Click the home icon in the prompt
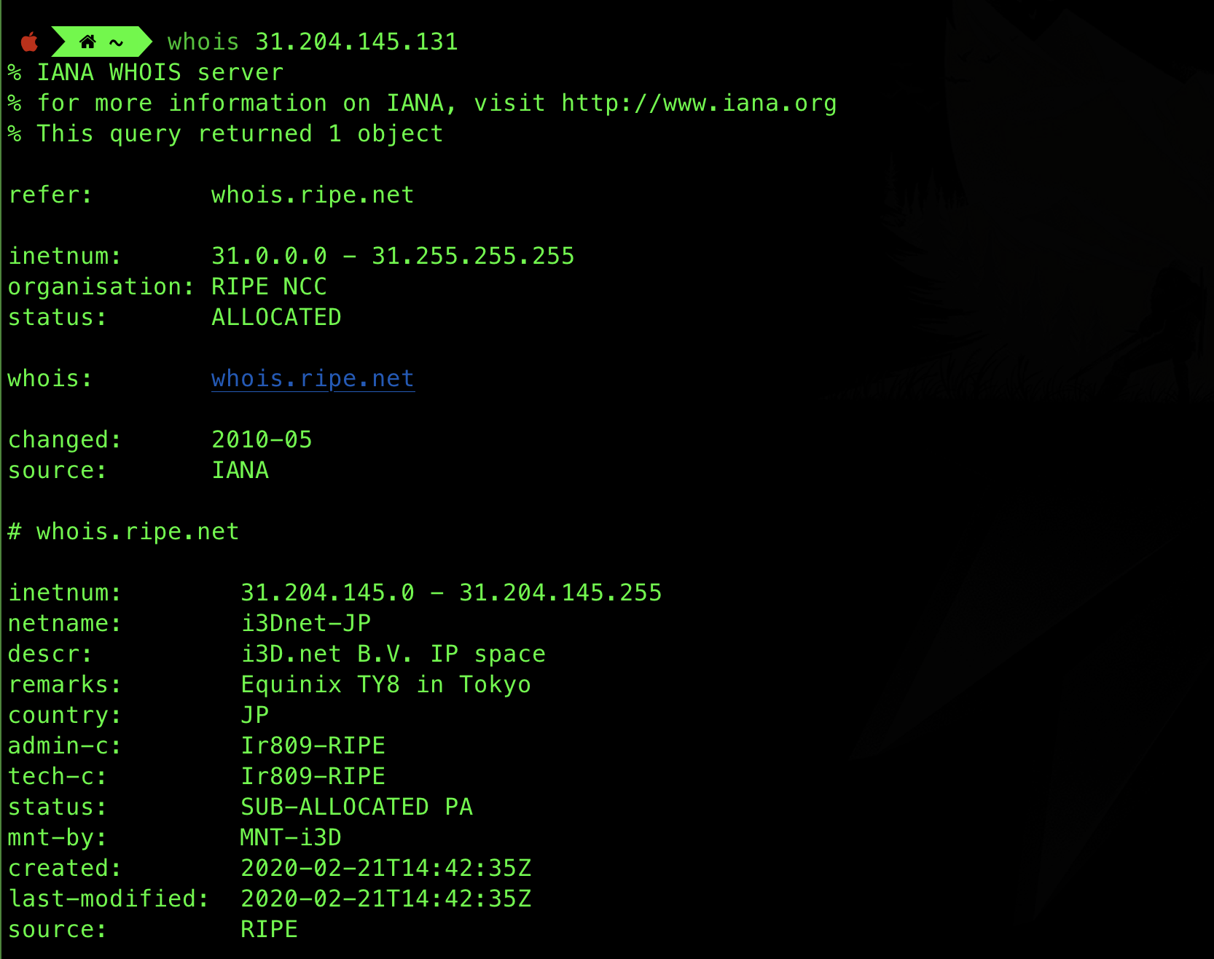 point(87,42)
